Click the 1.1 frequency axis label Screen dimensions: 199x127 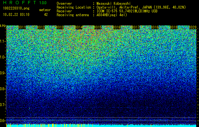(x=3, y=41)
